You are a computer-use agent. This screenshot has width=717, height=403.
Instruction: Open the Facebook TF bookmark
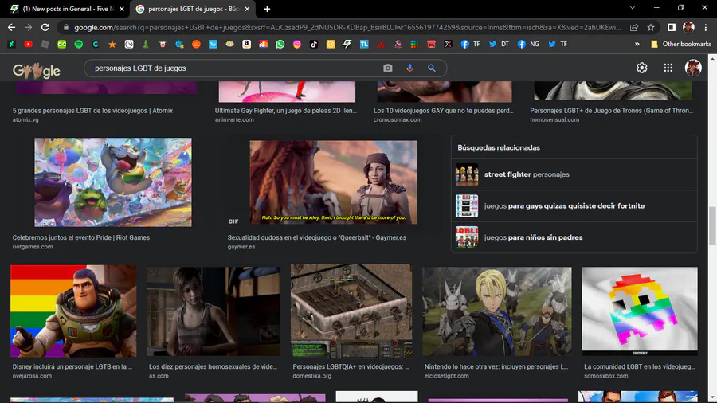(x=471, y=45)
